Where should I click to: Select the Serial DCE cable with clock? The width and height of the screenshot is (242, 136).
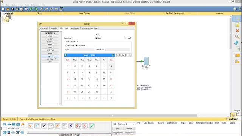pyautogui.click(x=78, y=126)
